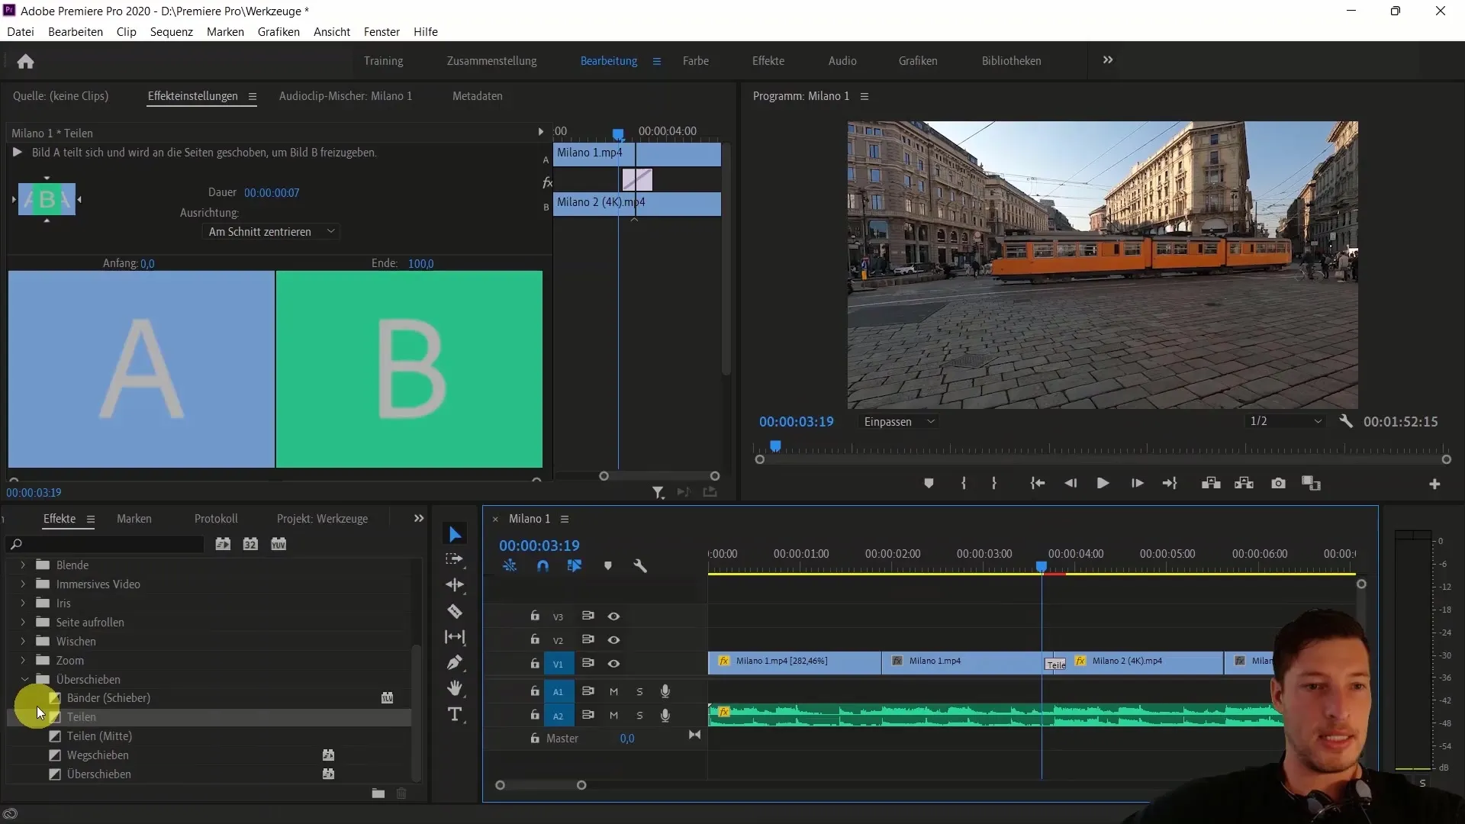This screenshot has height=824, width=1465.
Task: Expand the Iris folder
Action: click(x=23, y=604)
